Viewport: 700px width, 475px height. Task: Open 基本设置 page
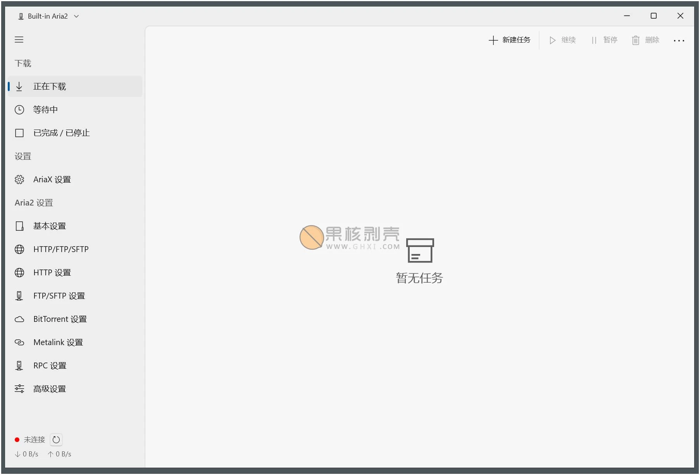point(75,226)
